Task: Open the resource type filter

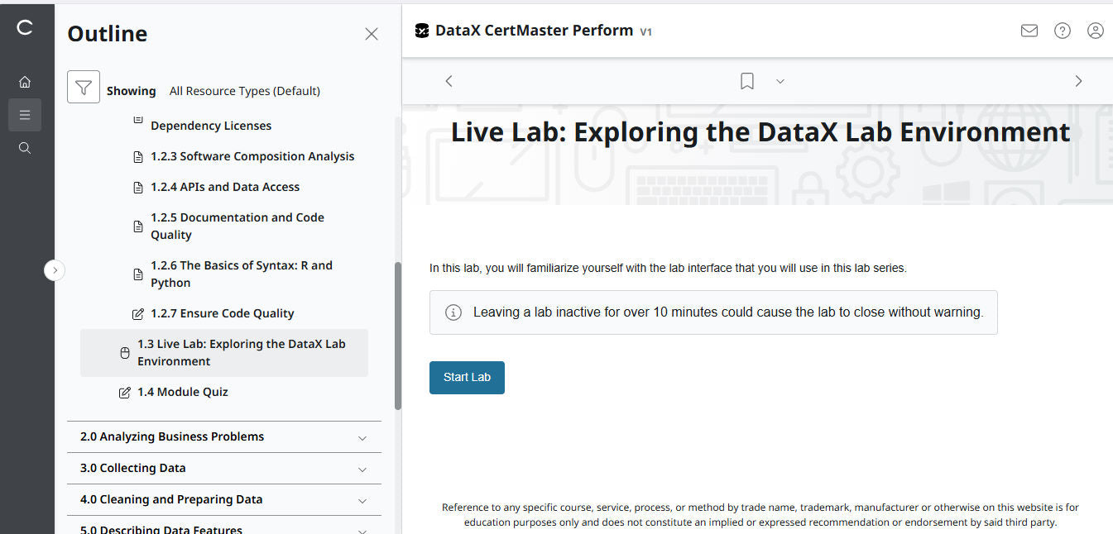Action: pos(83,86)
